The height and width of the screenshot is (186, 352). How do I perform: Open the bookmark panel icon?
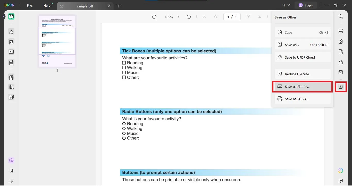tap(11, 171)
